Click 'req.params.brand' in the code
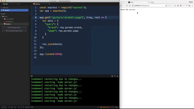The width and height of the screenshot is (194, 109). pos(71,28)
